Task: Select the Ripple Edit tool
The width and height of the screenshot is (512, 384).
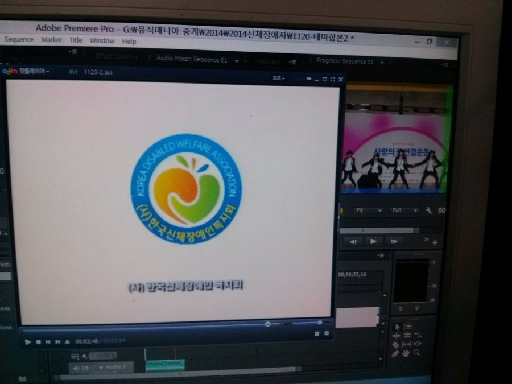Action: click(x=396, y=336)
